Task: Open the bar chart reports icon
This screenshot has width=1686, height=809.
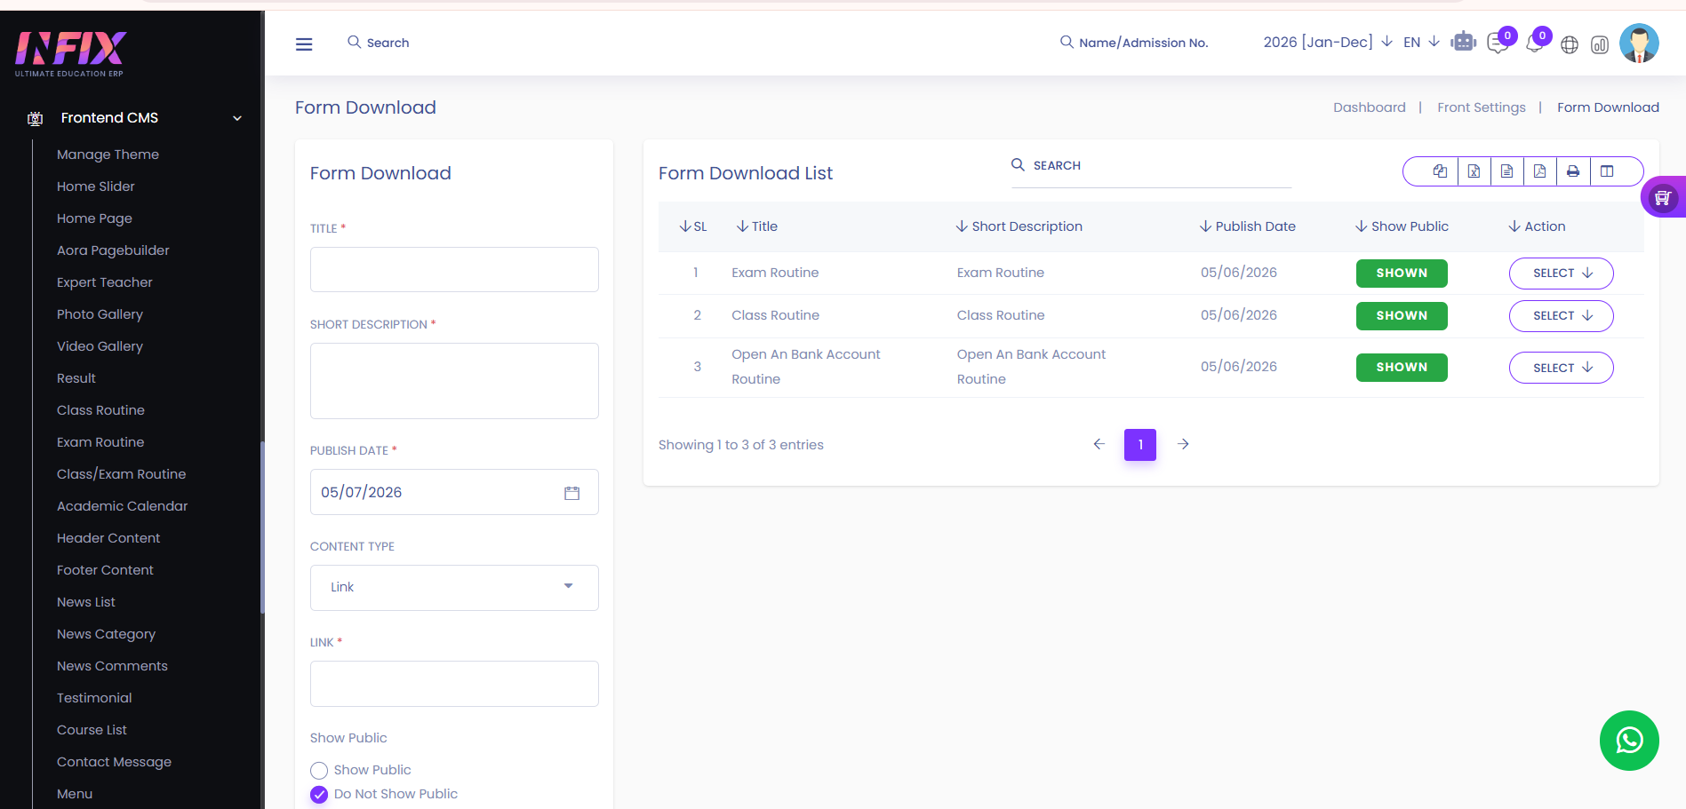Action: pyautogui.click(x=1600, y=44)
